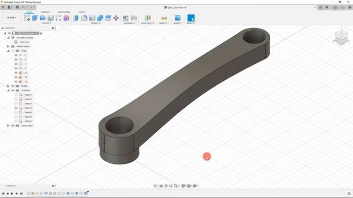The width and height of the screenshot is (353, 198).
Task: Open the INSPECT dropdown menu
Action: (164, 23)
